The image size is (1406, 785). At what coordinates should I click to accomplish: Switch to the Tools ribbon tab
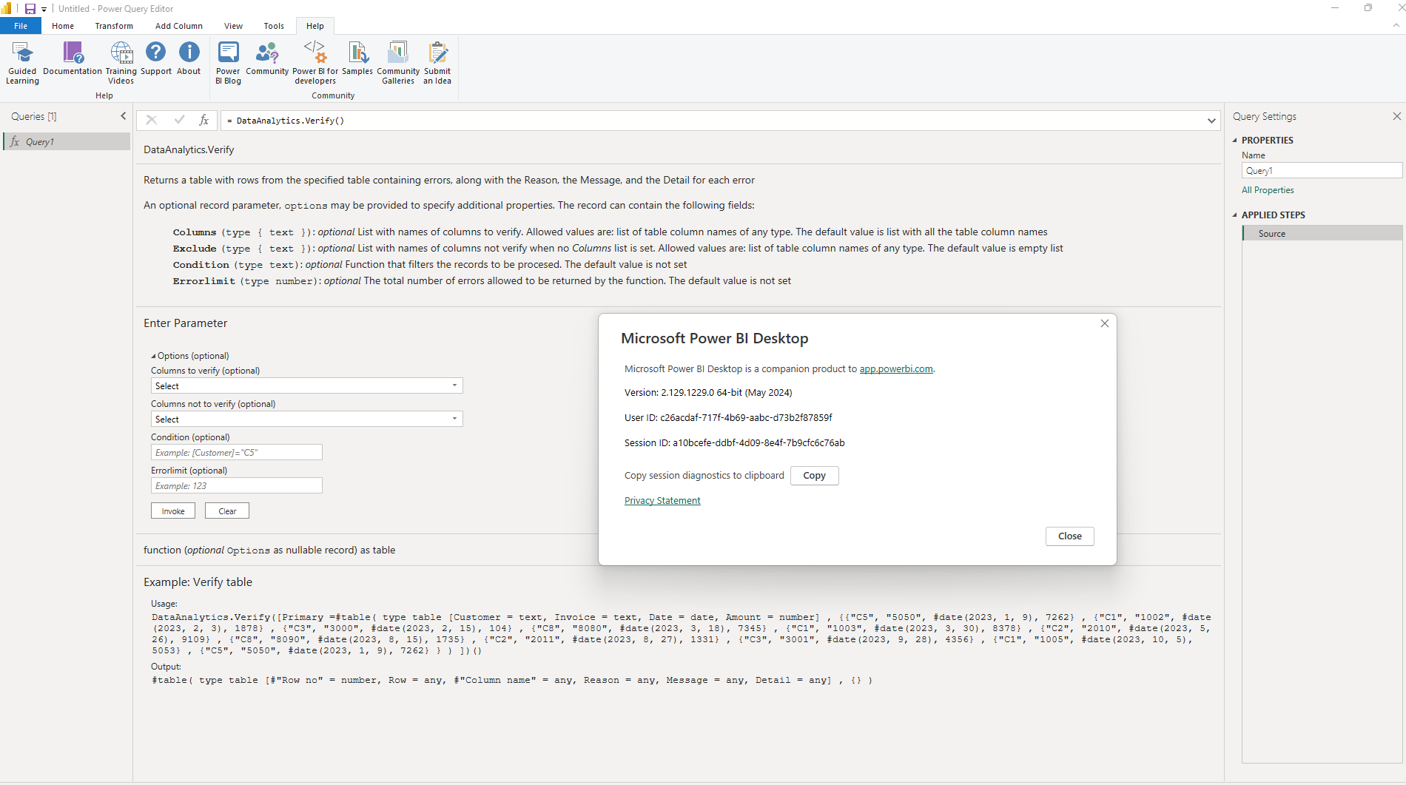pos(274,26)
